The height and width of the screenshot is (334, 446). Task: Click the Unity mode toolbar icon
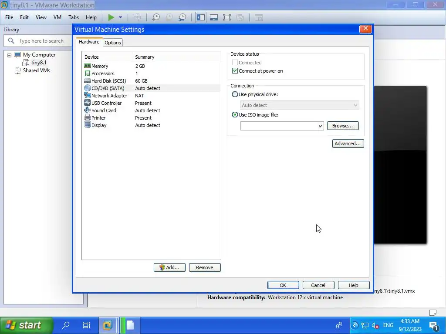tap(240, 17)
